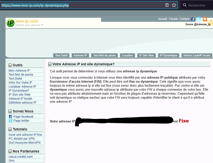Select the Localiser tab
213x163 pixels.
tap(127, 55)
